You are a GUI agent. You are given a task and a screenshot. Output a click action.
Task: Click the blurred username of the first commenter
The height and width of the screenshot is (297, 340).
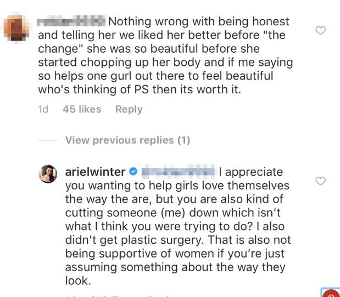(x=71, y=22)
